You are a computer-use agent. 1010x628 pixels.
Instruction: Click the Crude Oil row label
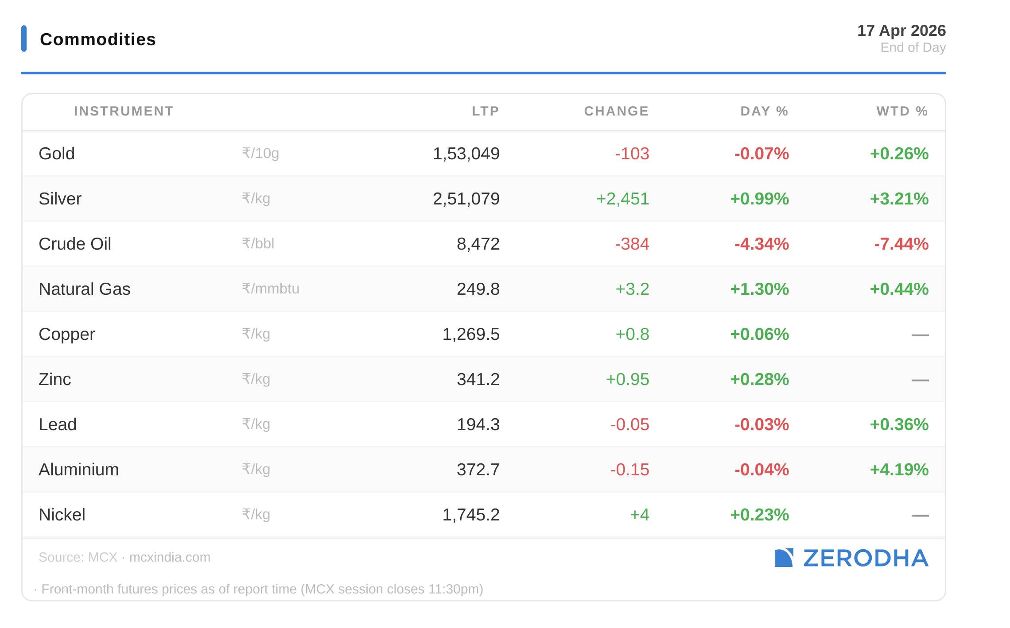click(x=75, y=244)
